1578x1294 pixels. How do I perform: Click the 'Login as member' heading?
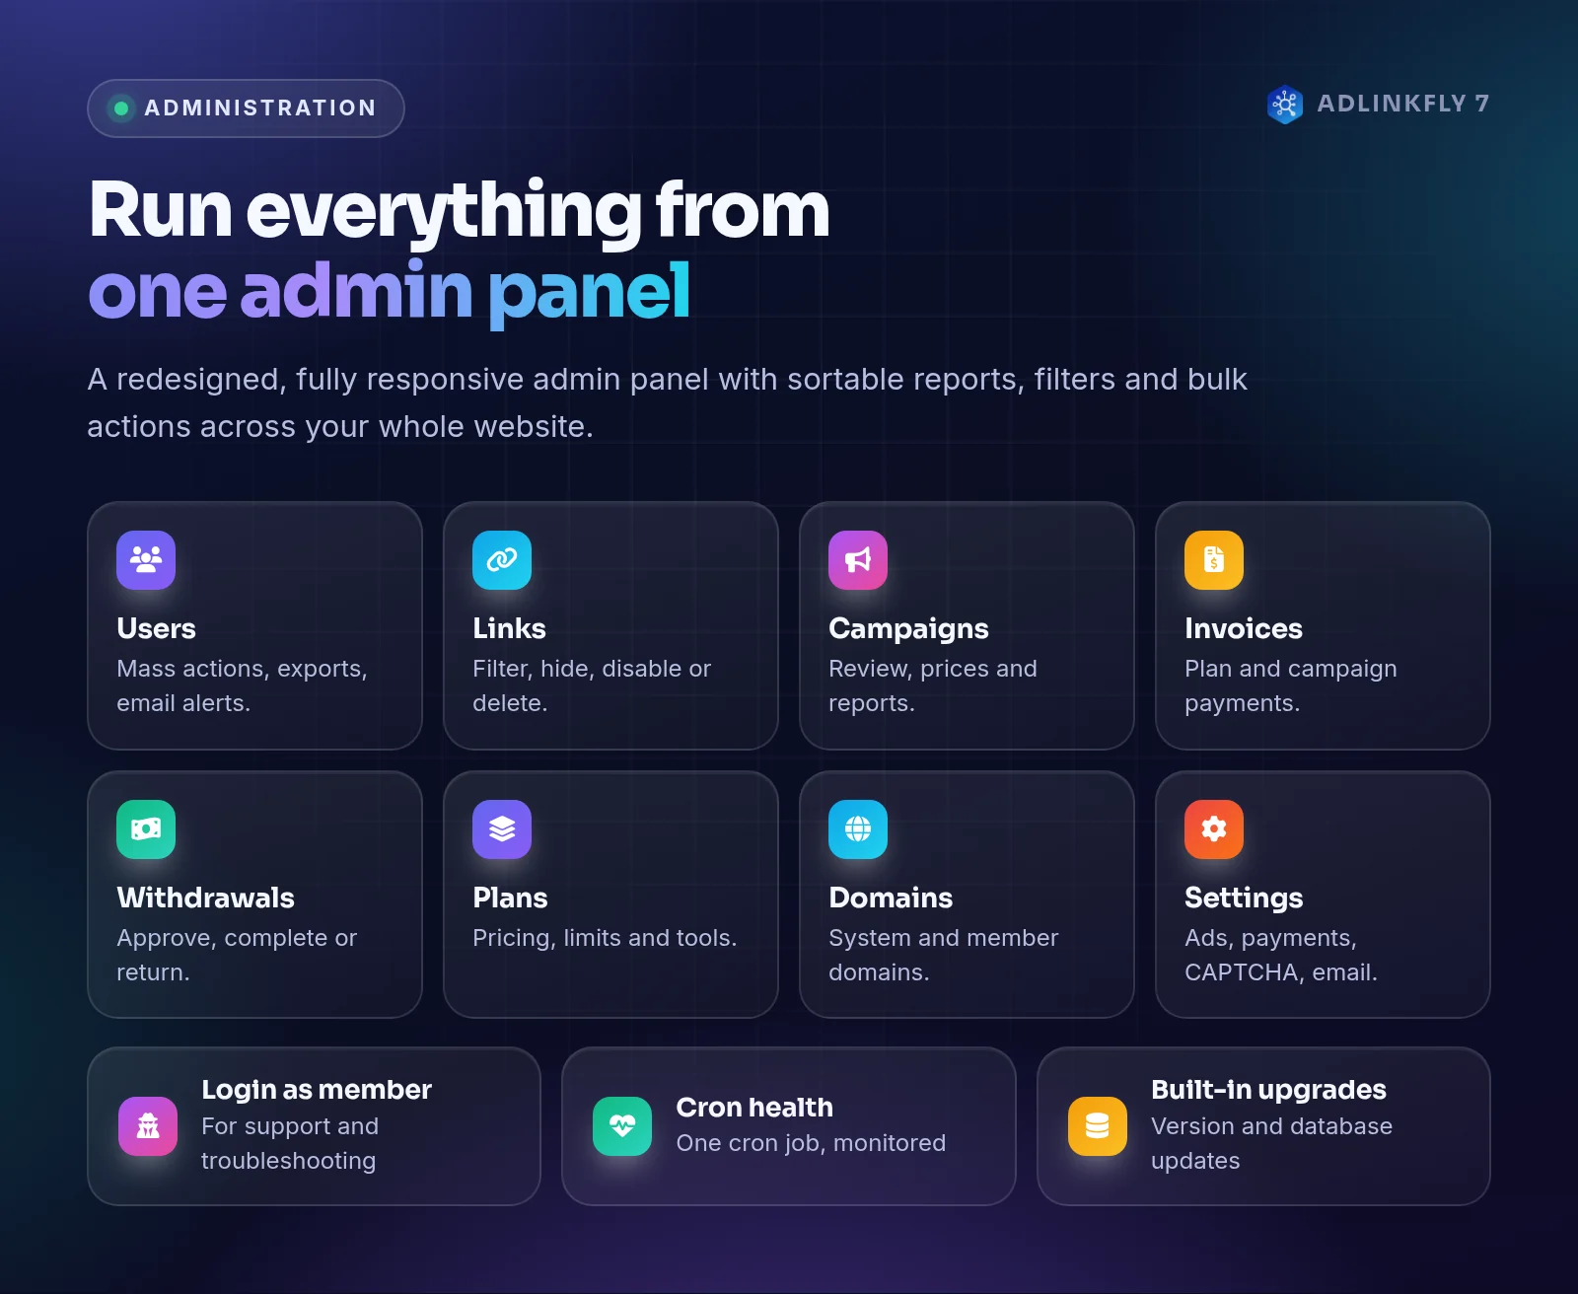317,1090
